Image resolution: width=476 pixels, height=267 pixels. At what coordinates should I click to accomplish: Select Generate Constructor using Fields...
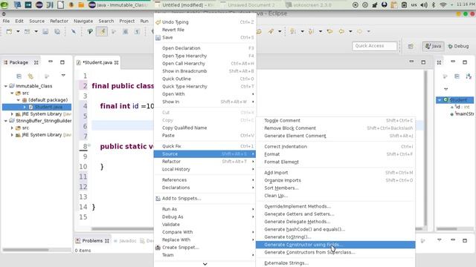coord(335,245)
